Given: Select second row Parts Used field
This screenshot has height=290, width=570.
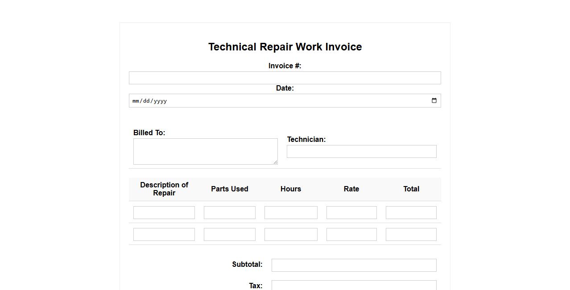Looking at the screenshot, I should [229, 235].
